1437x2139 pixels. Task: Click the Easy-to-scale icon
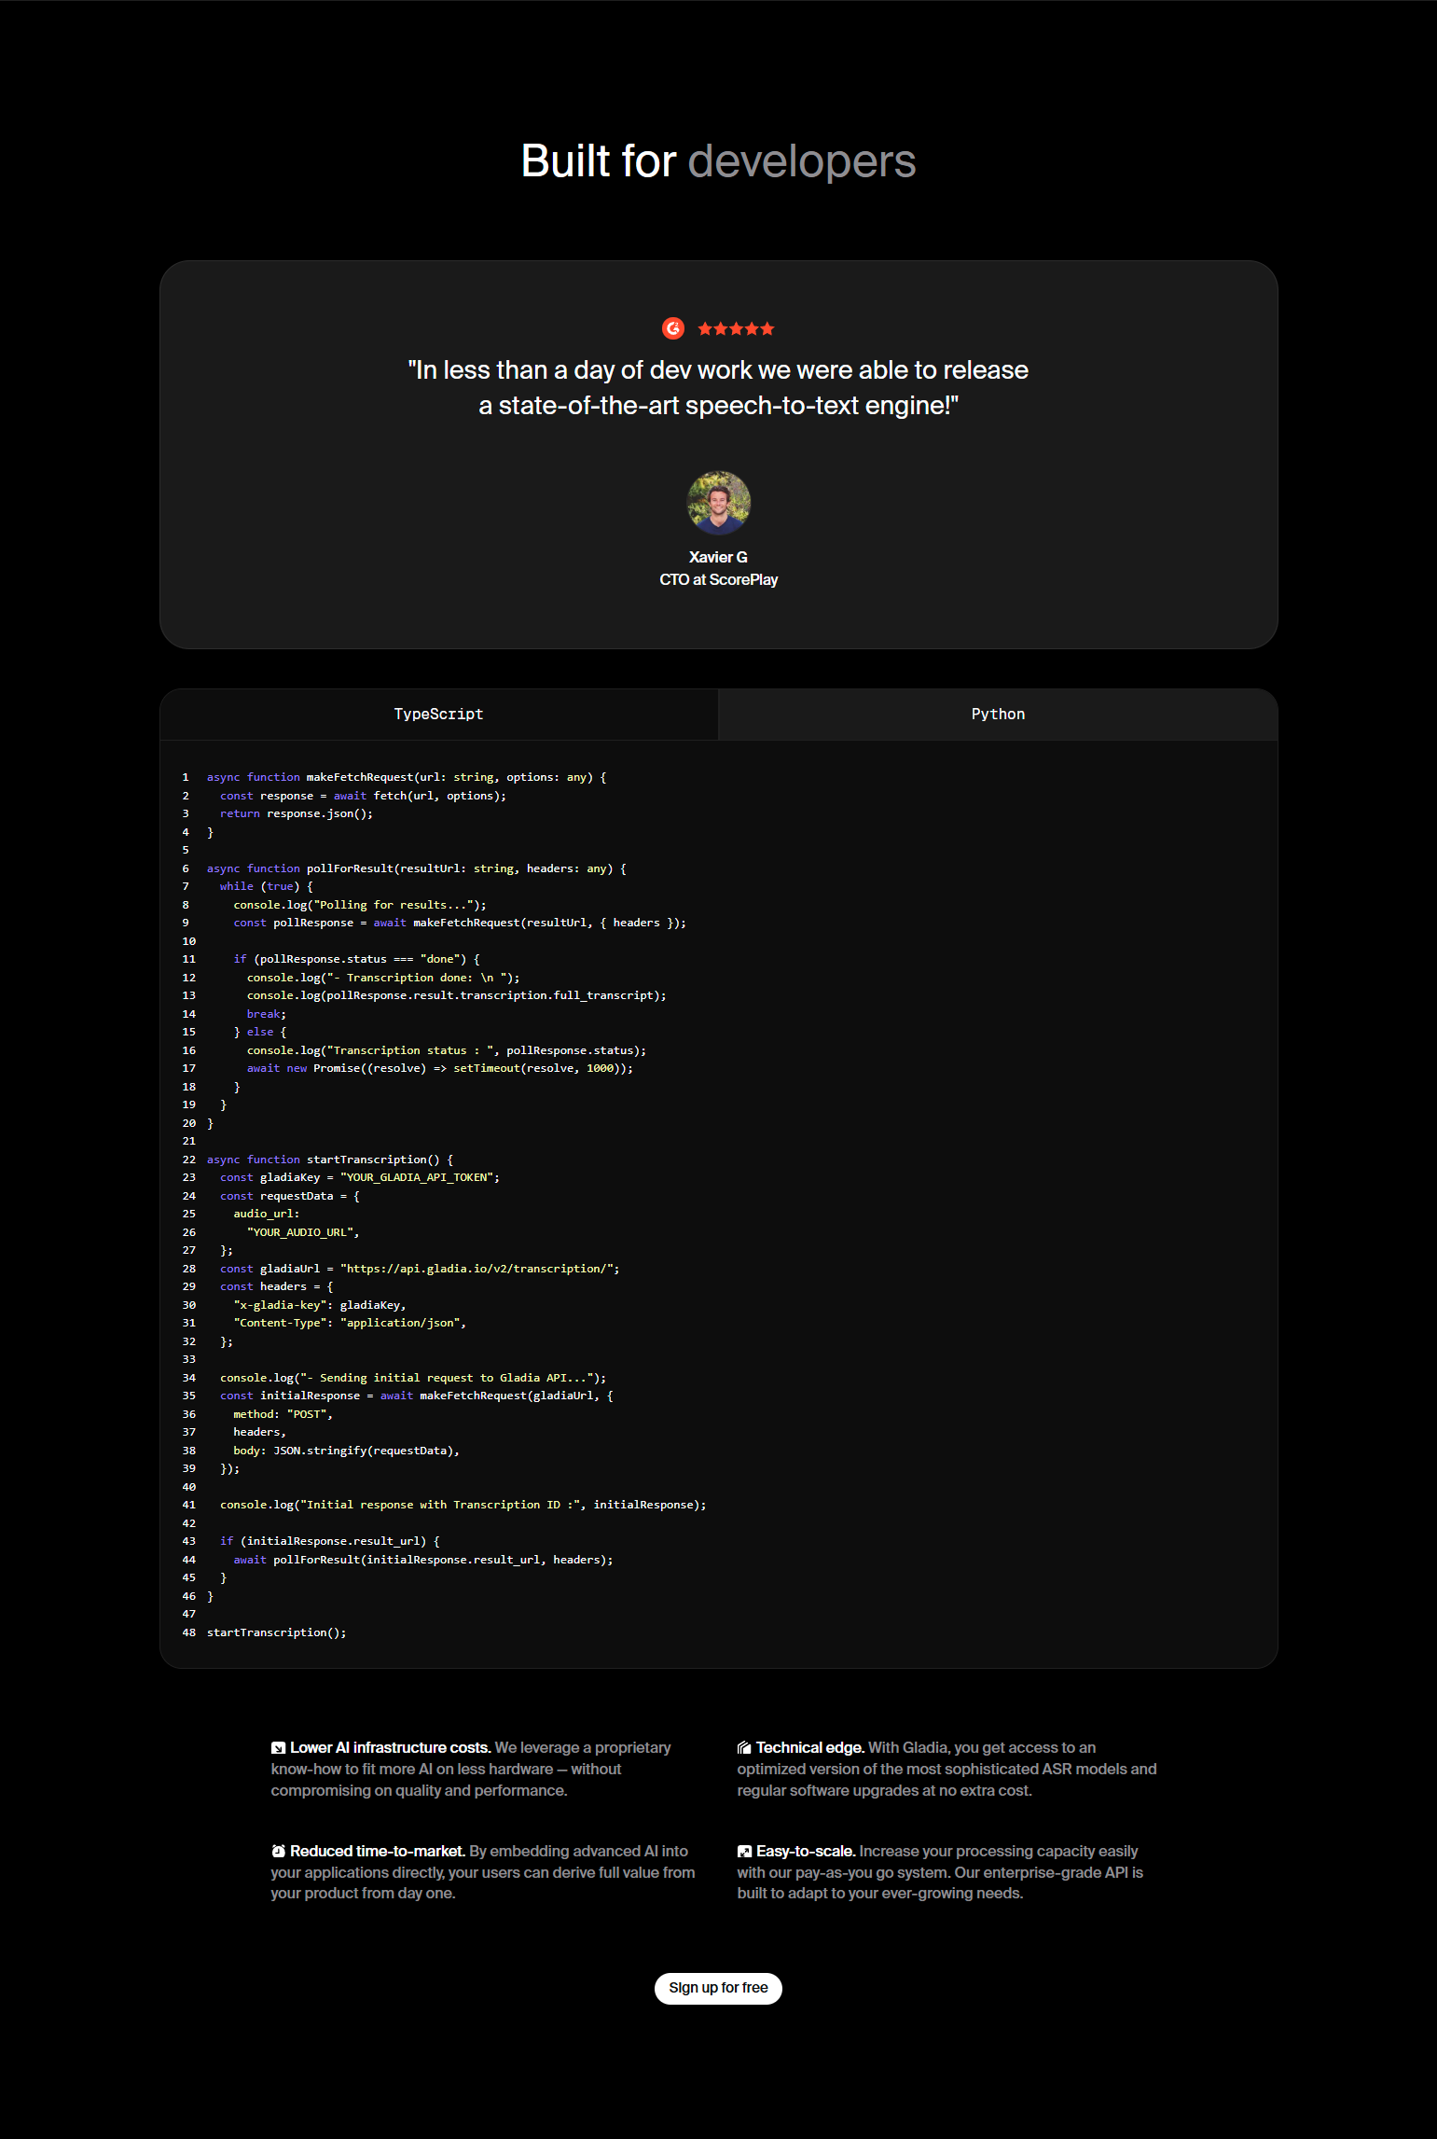tap(744, 1851)
